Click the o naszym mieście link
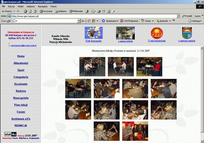 [187, 41]
